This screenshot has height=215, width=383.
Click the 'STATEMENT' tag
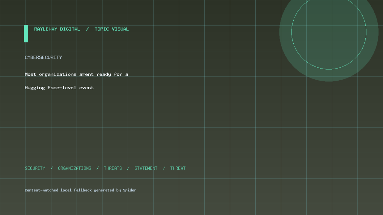point(146,168)
